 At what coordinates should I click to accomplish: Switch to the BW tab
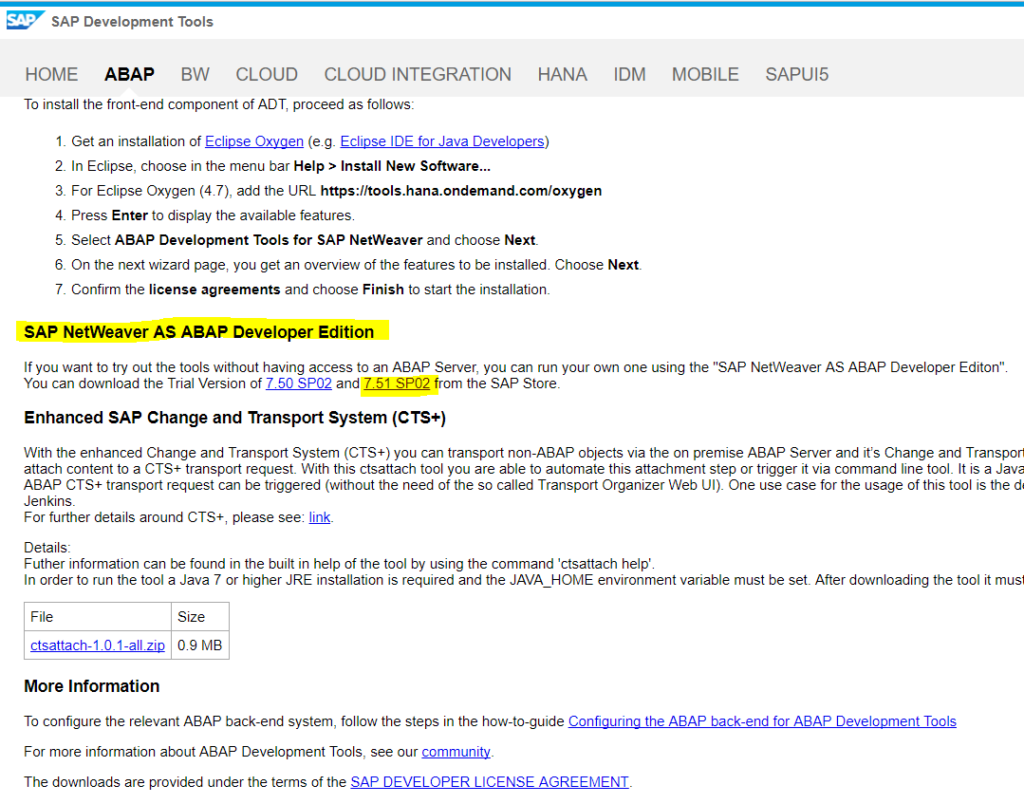point(195,74)
